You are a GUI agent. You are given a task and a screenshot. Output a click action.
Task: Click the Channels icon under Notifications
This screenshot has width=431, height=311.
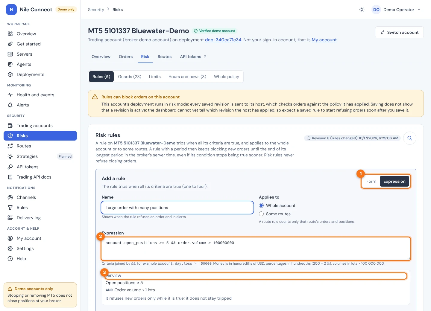pyautogui.click(x=10, y=197)
